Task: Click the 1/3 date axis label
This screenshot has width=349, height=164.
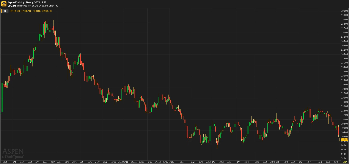Action: (213, 162)
